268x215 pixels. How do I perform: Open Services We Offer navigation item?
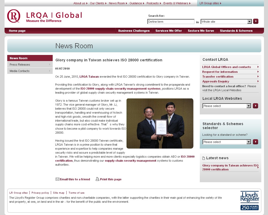point(169,31)
